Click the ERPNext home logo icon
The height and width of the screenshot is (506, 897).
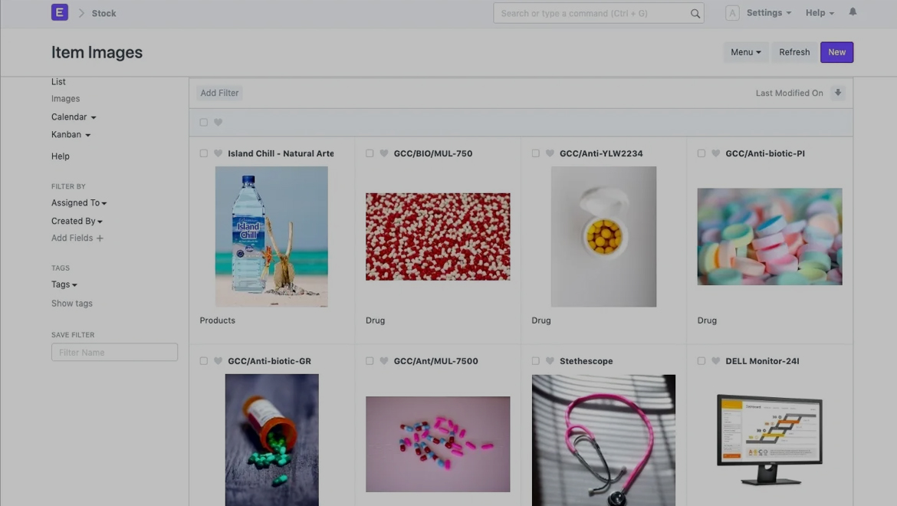click(59, 13)
